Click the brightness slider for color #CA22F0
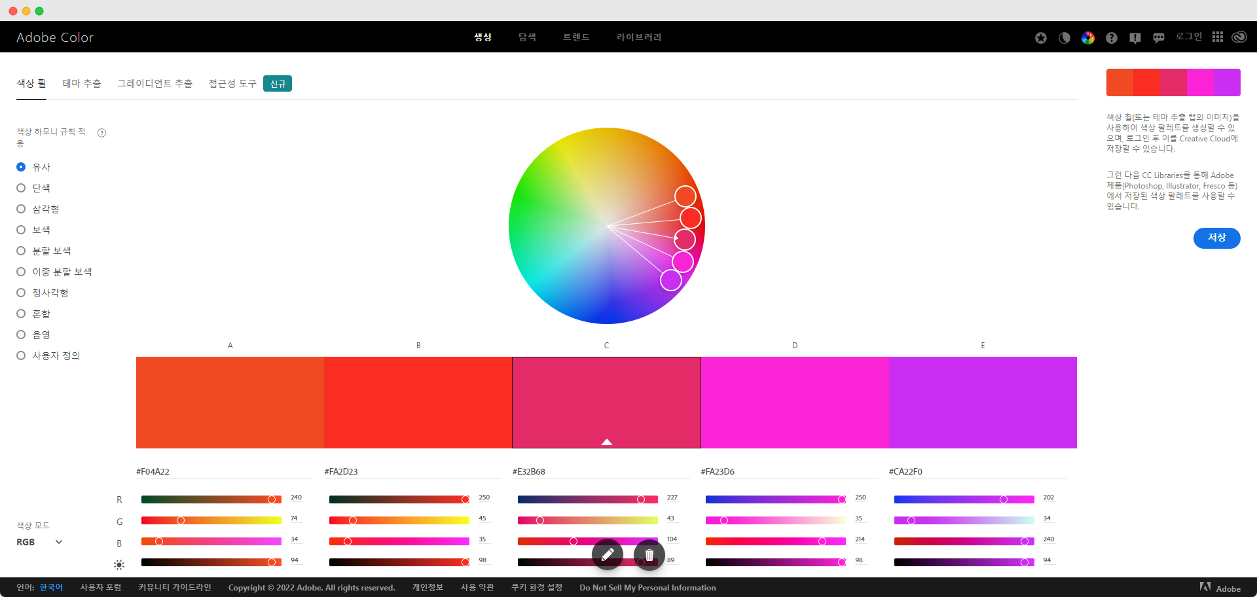1257x597 pixels. tap(964, 562)
